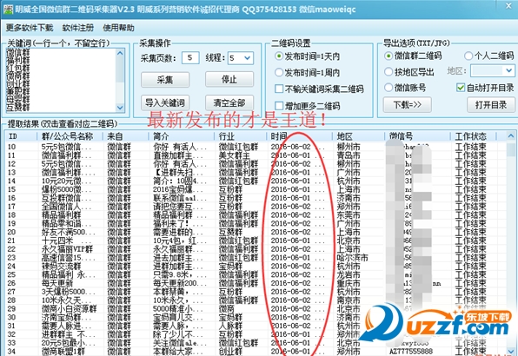Select keyword 微信群 in keyword list
The width and height of the screenshot is (518, 356).
[x=18, y=52]
